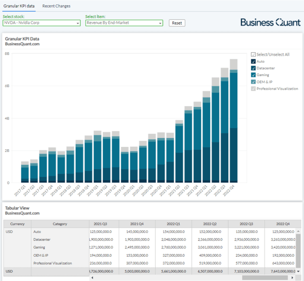Disable the Datacenter series in legend
This screenshot has height=281, width=304.
coord(253,68)
